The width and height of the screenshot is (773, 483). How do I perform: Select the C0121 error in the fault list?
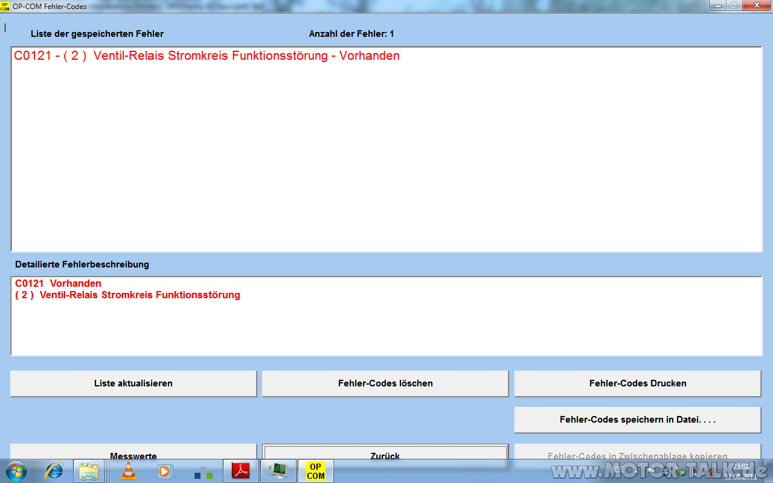[207, 56]
